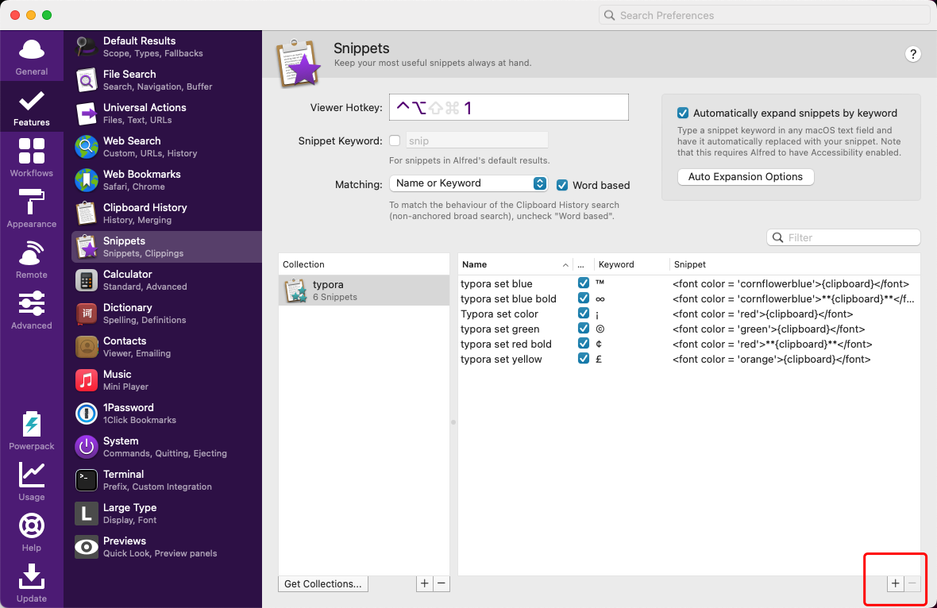This screenshot has width=937, height=608.
Task: Select the cornflowerblue clipboard snippet text
Action: [791, 283]
